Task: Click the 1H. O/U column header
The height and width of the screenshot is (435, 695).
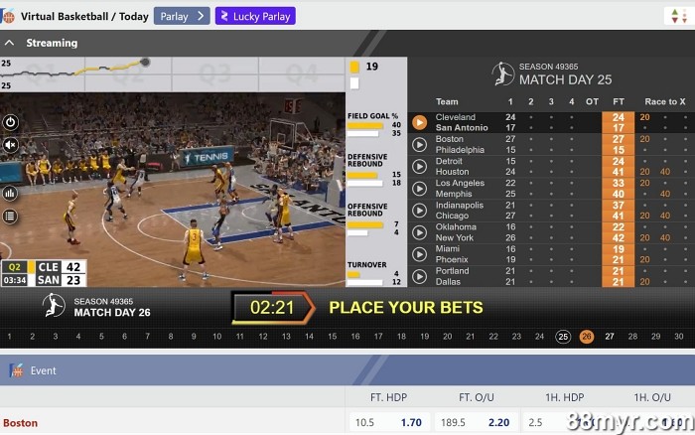Action: tap(652, 397)
